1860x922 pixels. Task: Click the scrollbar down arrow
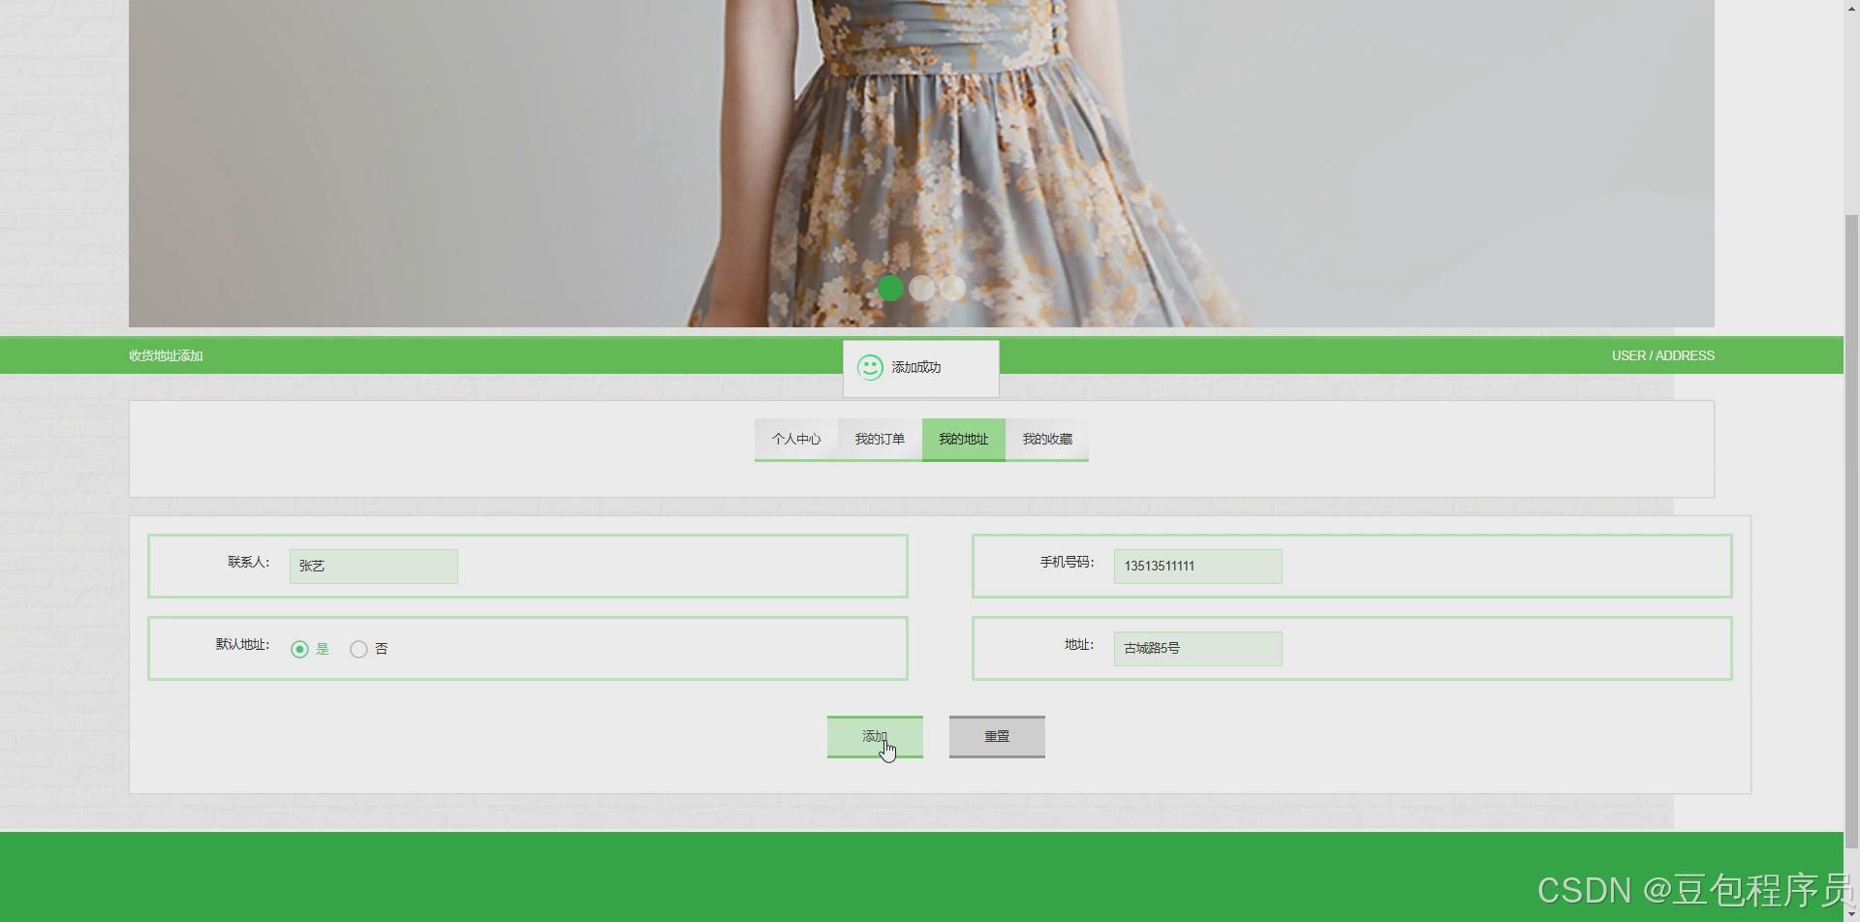coord(1851,913)
